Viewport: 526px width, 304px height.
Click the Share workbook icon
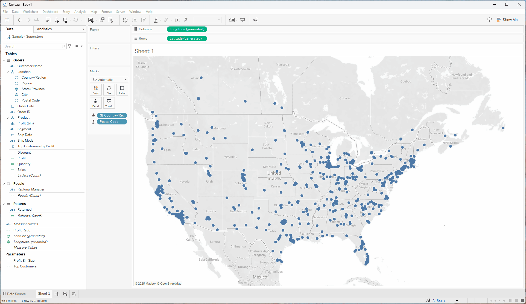(x=255, y=20)
